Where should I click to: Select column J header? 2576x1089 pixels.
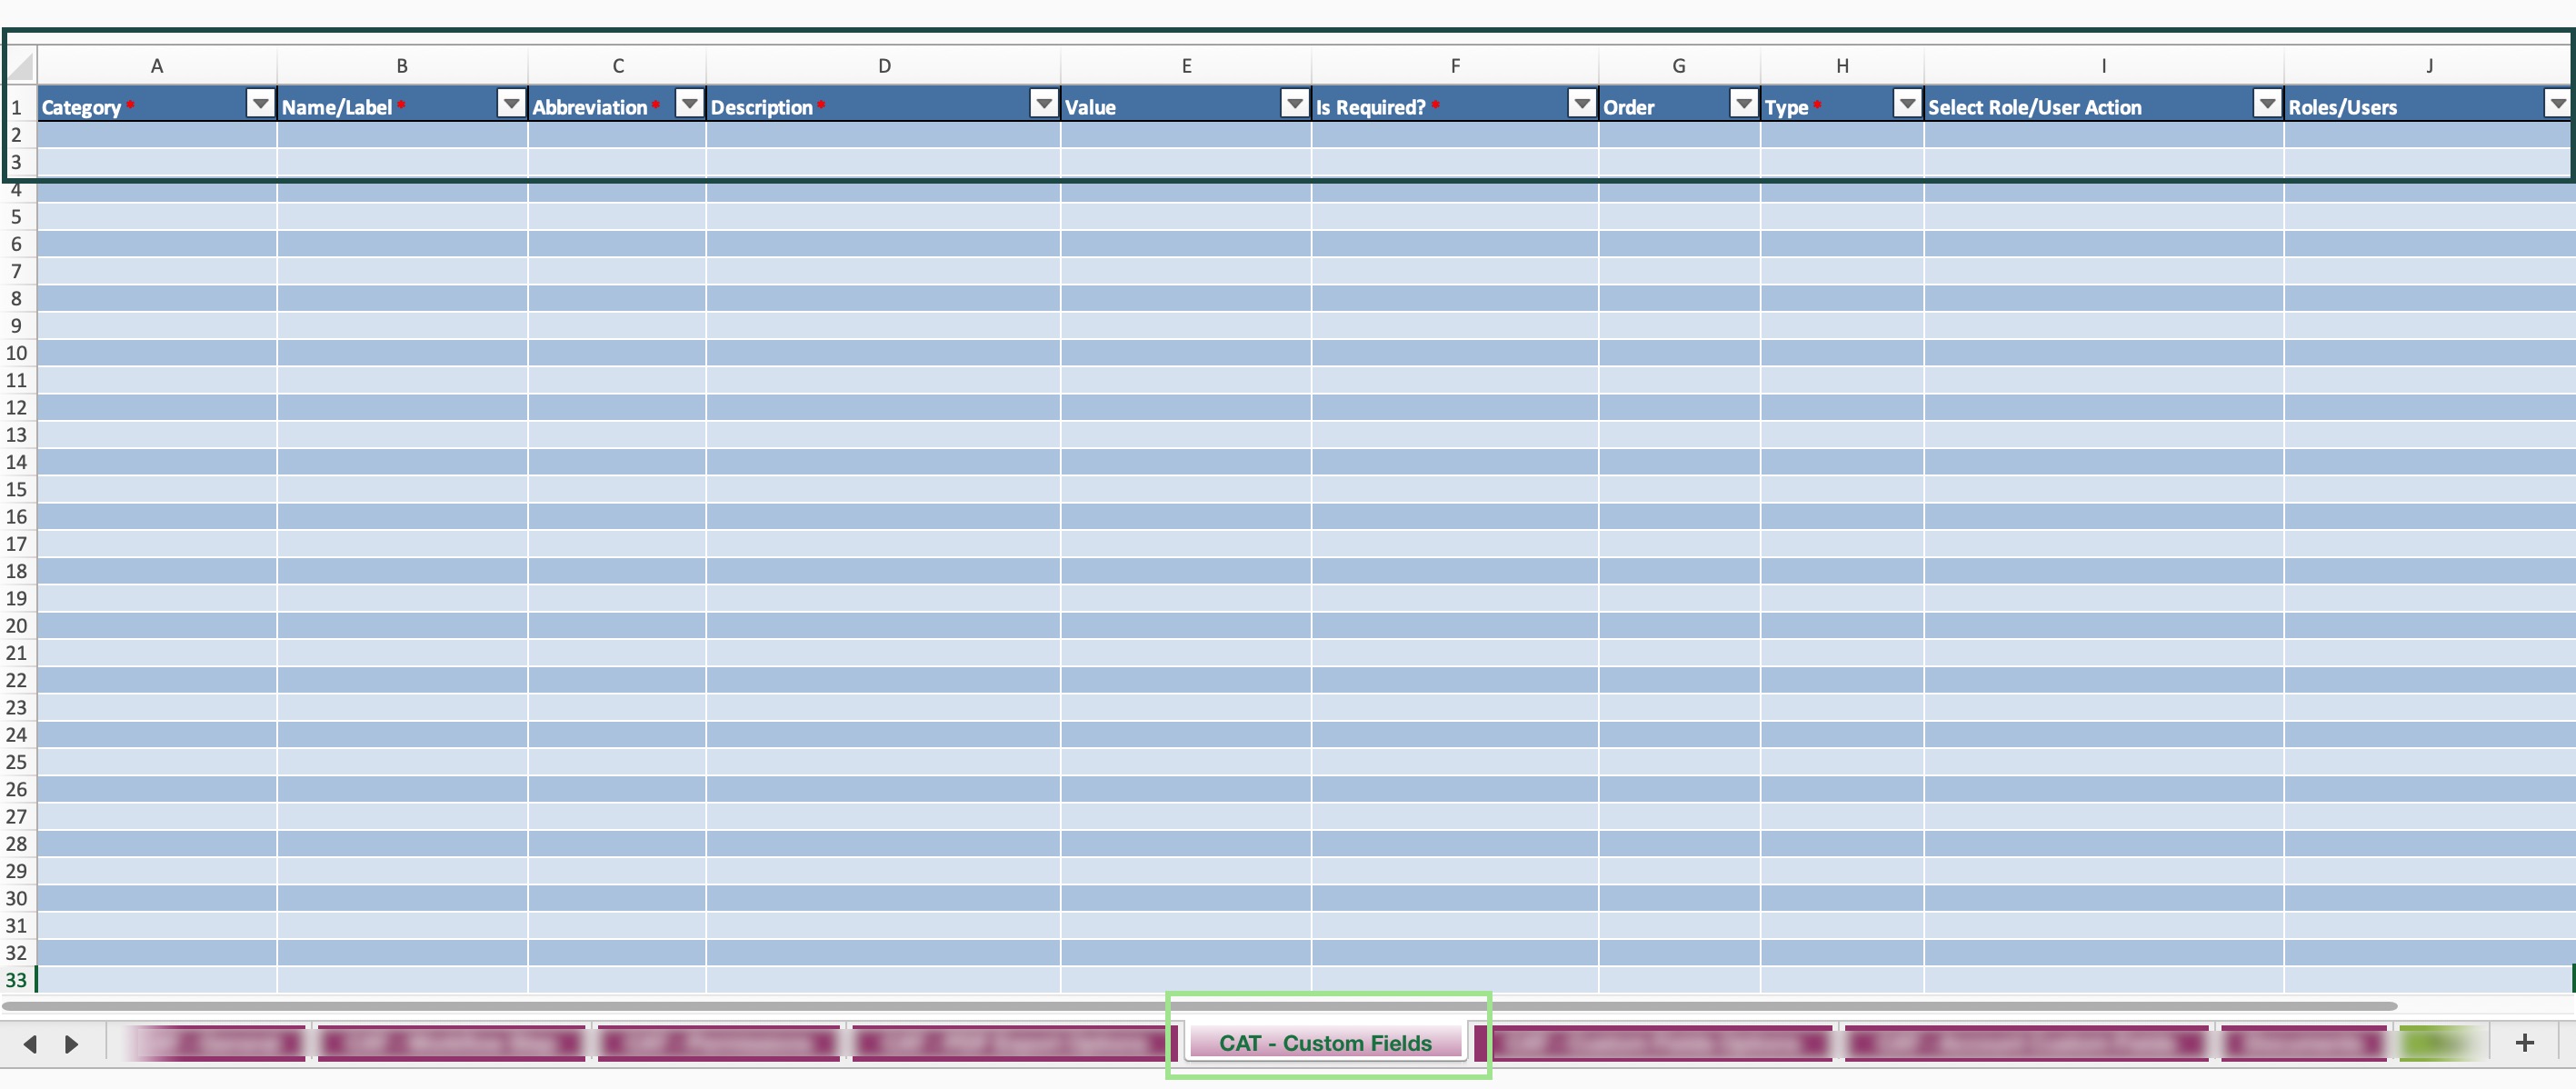pos(2429,66)
